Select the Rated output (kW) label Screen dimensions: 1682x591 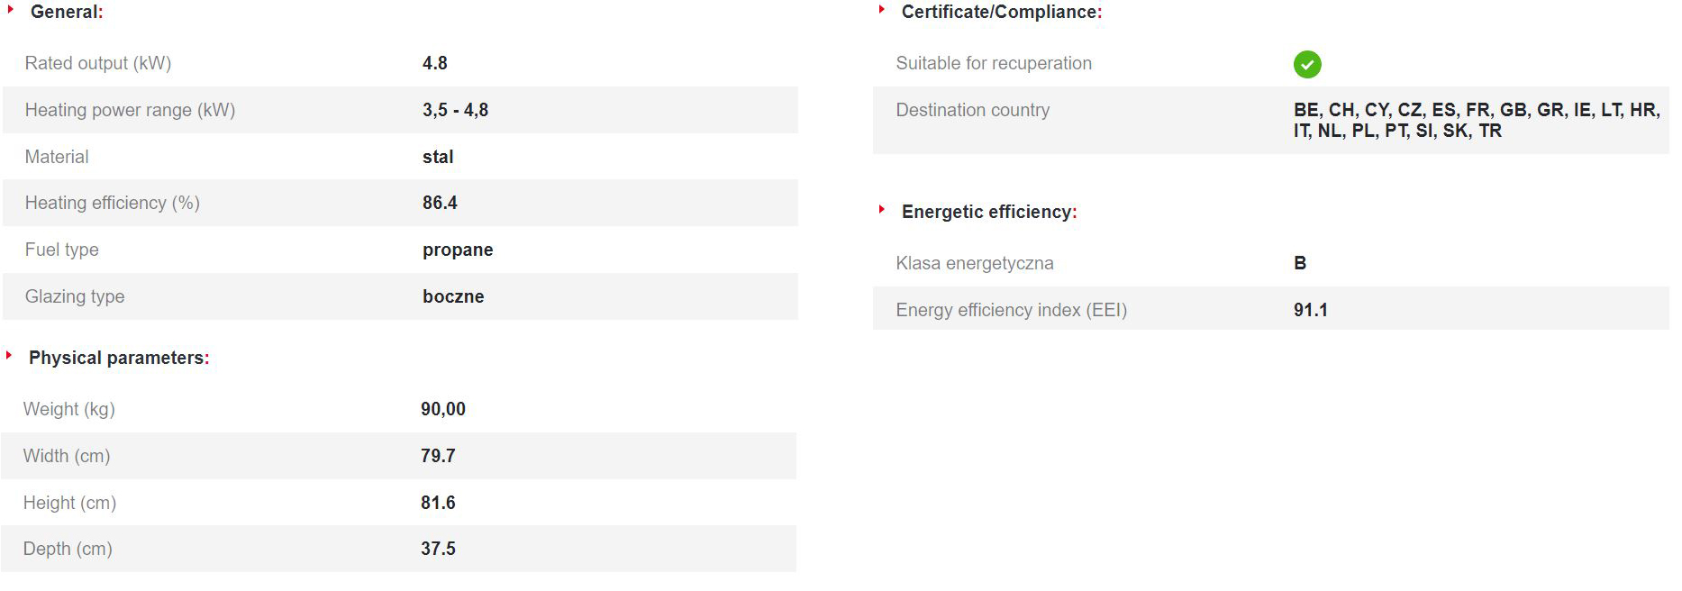pyautogui.click(x=97, y=63)
